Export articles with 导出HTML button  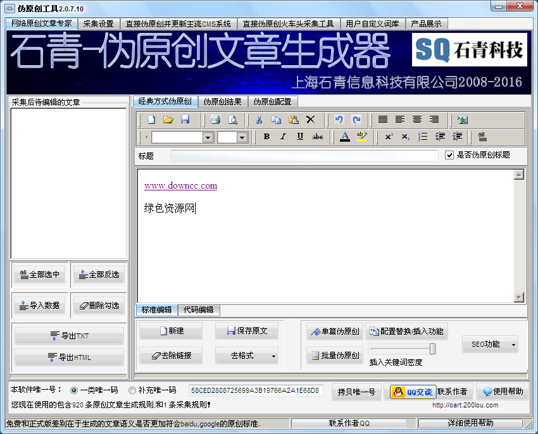(x=69, y=357)
